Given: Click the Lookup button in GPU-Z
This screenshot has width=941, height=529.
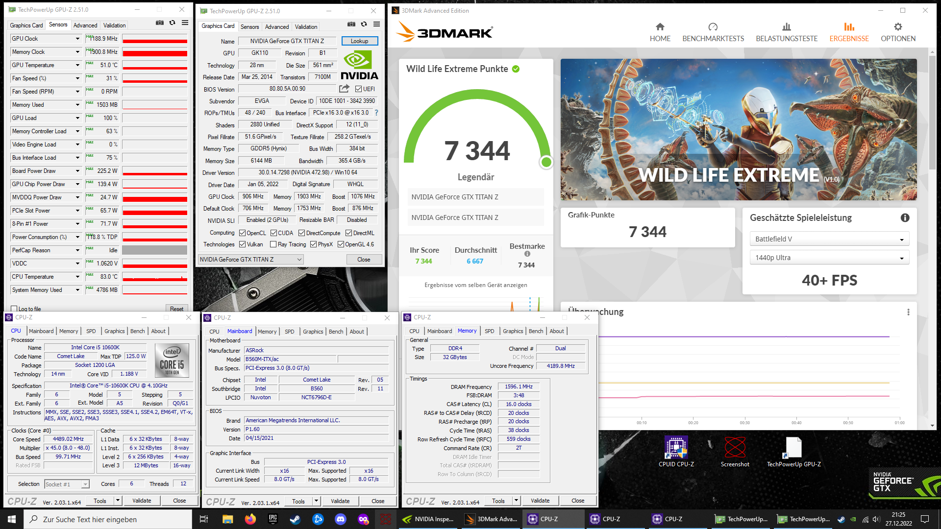Looking at the screenshot, I should click(359, 41).
